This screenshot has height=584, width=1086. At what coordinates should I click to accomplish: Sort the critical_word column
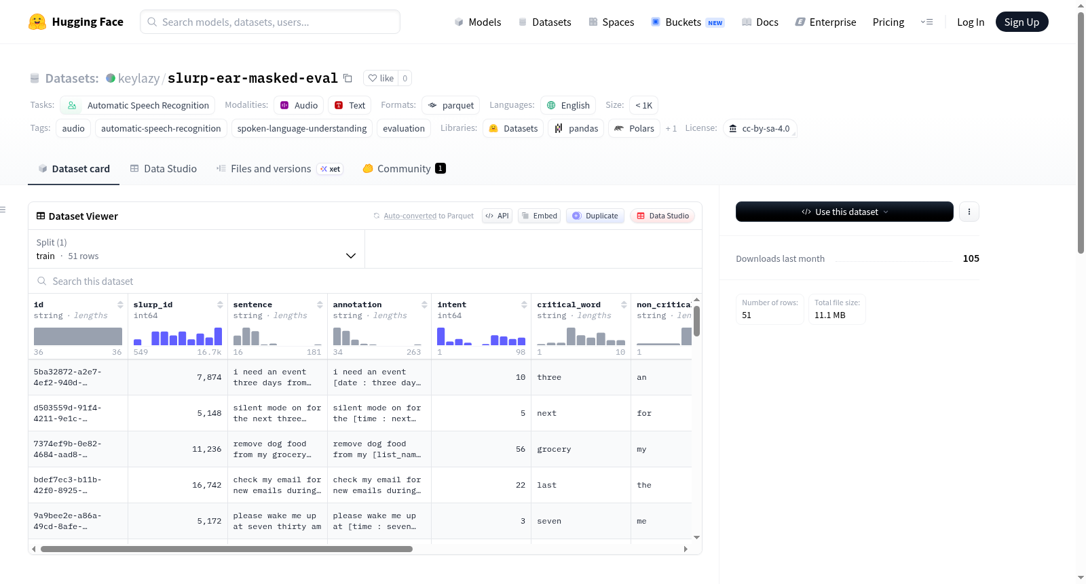click(624, 305)
